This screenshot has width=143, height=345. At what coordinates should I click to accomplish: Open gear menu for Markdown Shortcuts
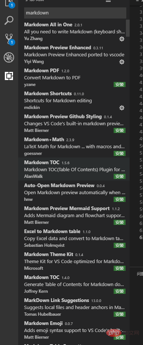121,108
